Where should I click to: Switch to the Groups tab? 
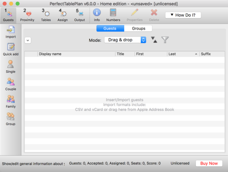point(138,28)
